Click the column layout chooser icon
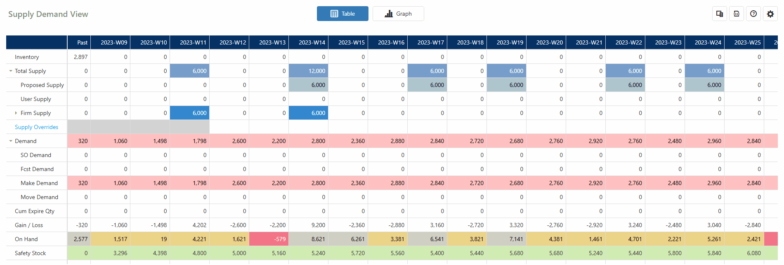Image resolution: width=784 pixels, height=265 pixels. point(720,14)
